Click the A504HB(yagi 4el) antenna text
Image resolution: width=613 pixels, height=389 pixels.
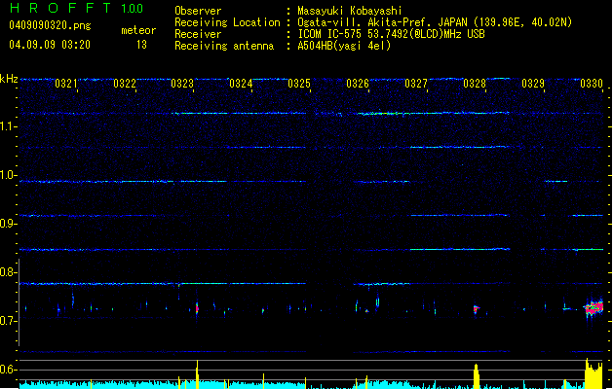click(344, 46)
